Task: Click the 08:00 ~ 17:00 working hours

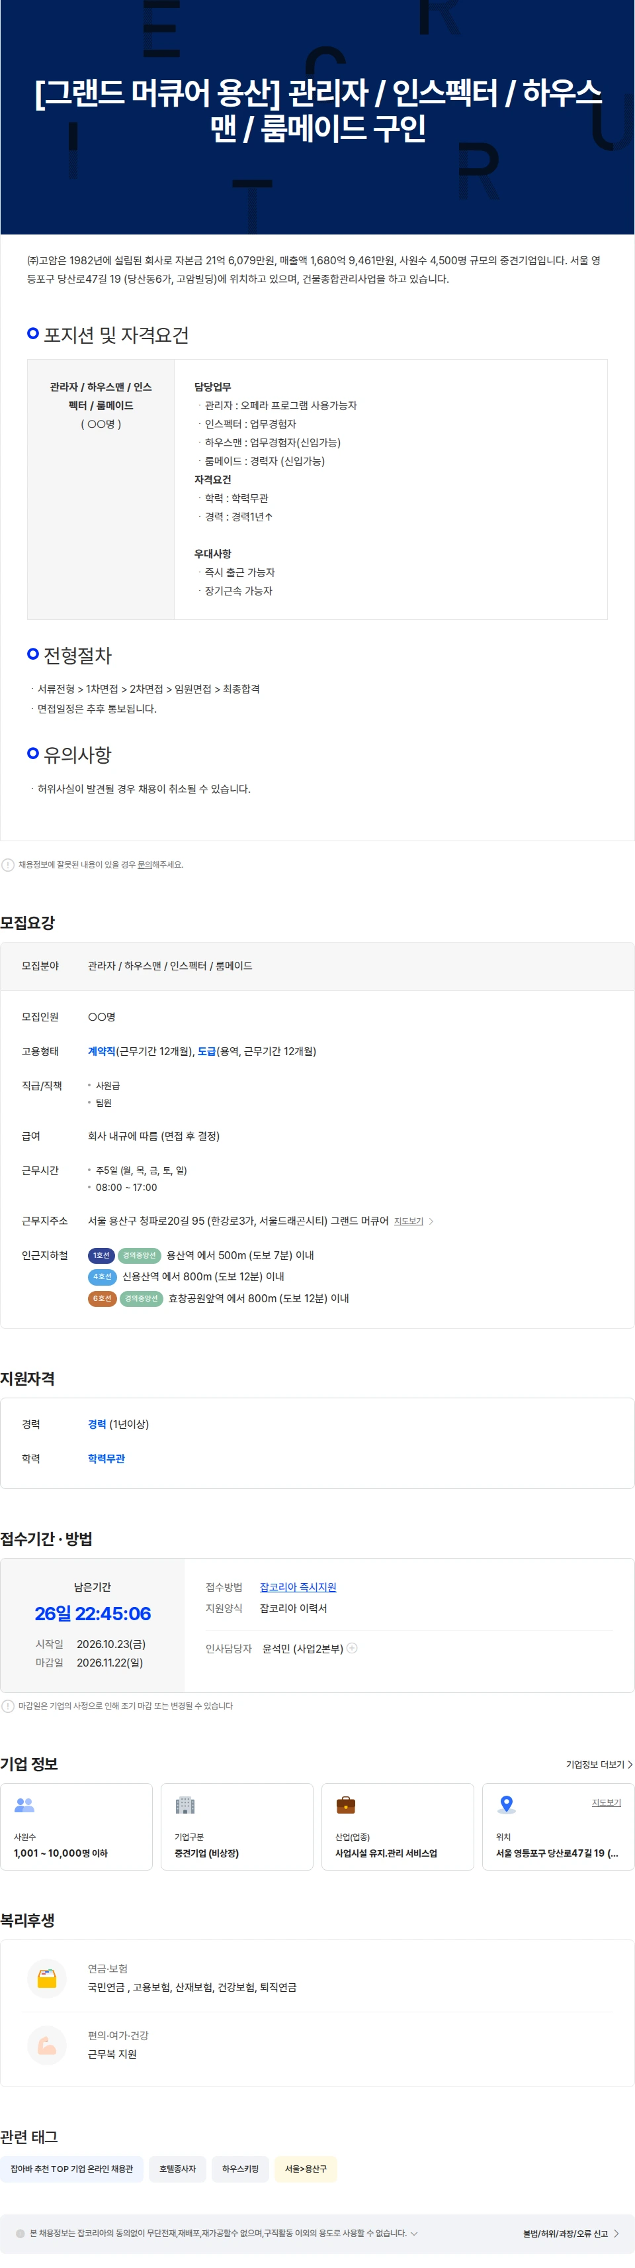Action: point(126,1188)
